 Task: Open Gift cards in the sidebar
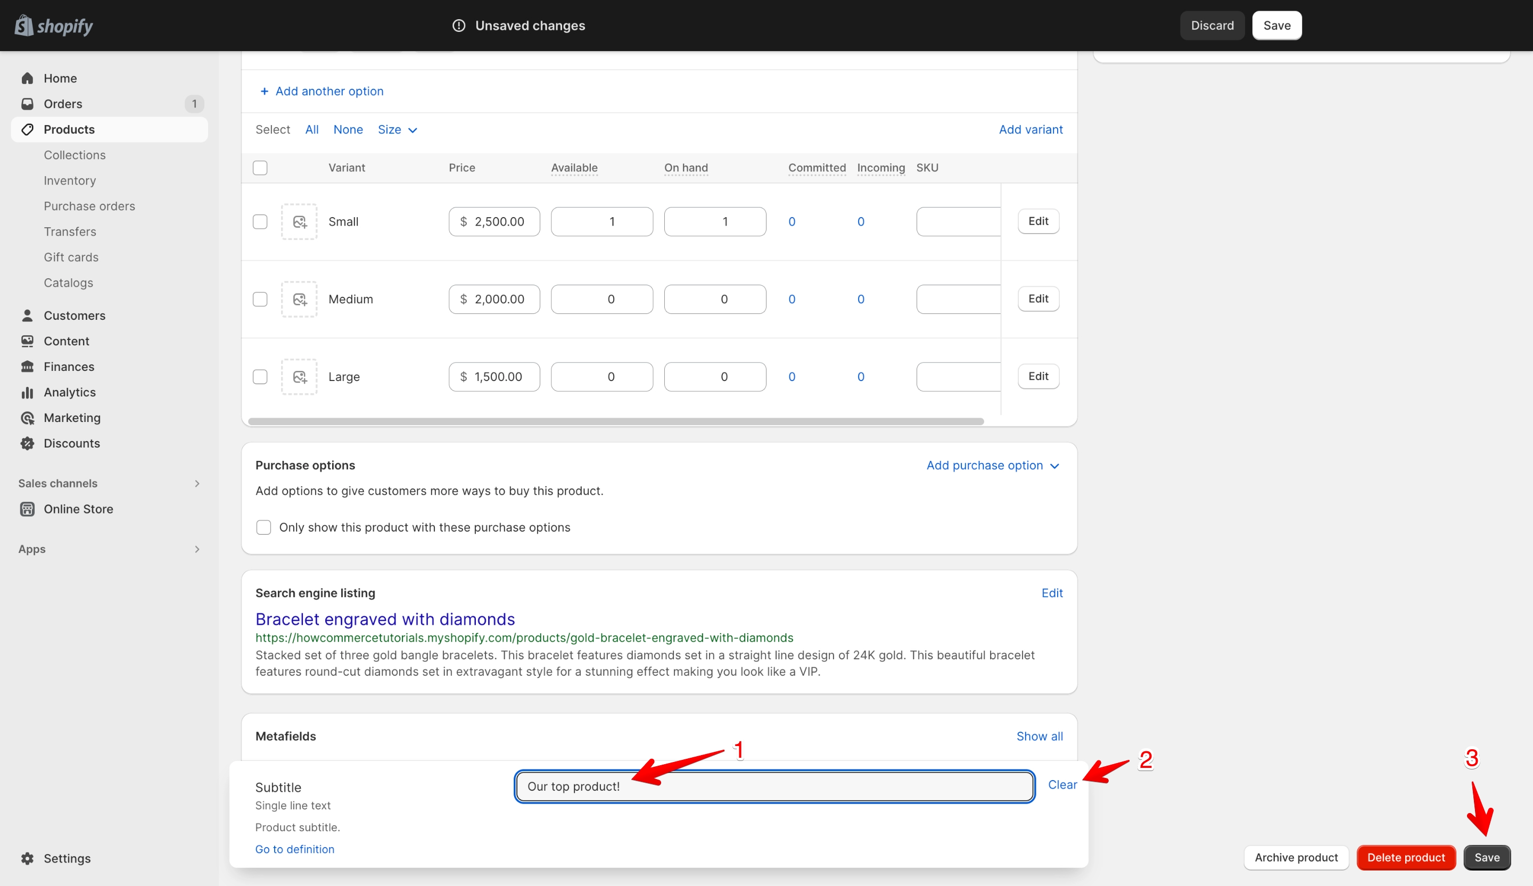coord(71,257)
